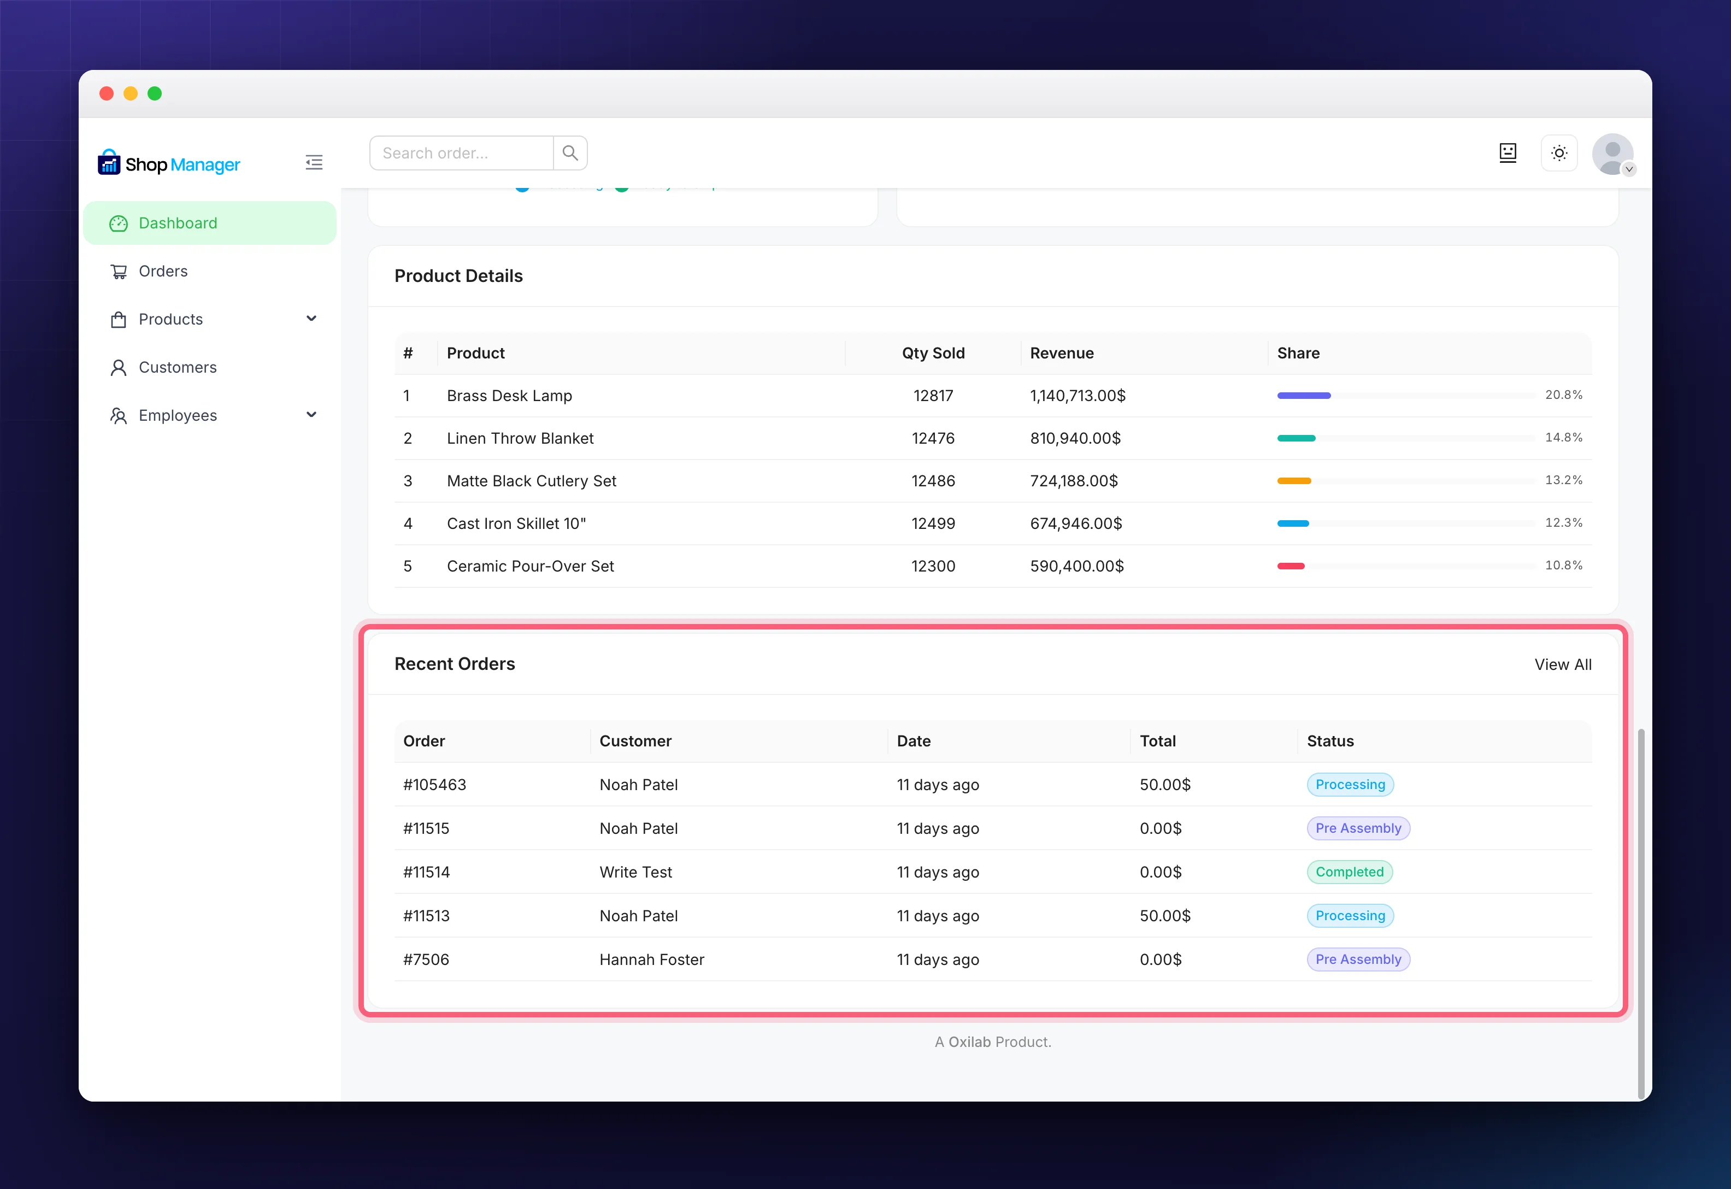Click View All in Recent Orders
Viewport: 1731px width, 1189px height.
1563,664
